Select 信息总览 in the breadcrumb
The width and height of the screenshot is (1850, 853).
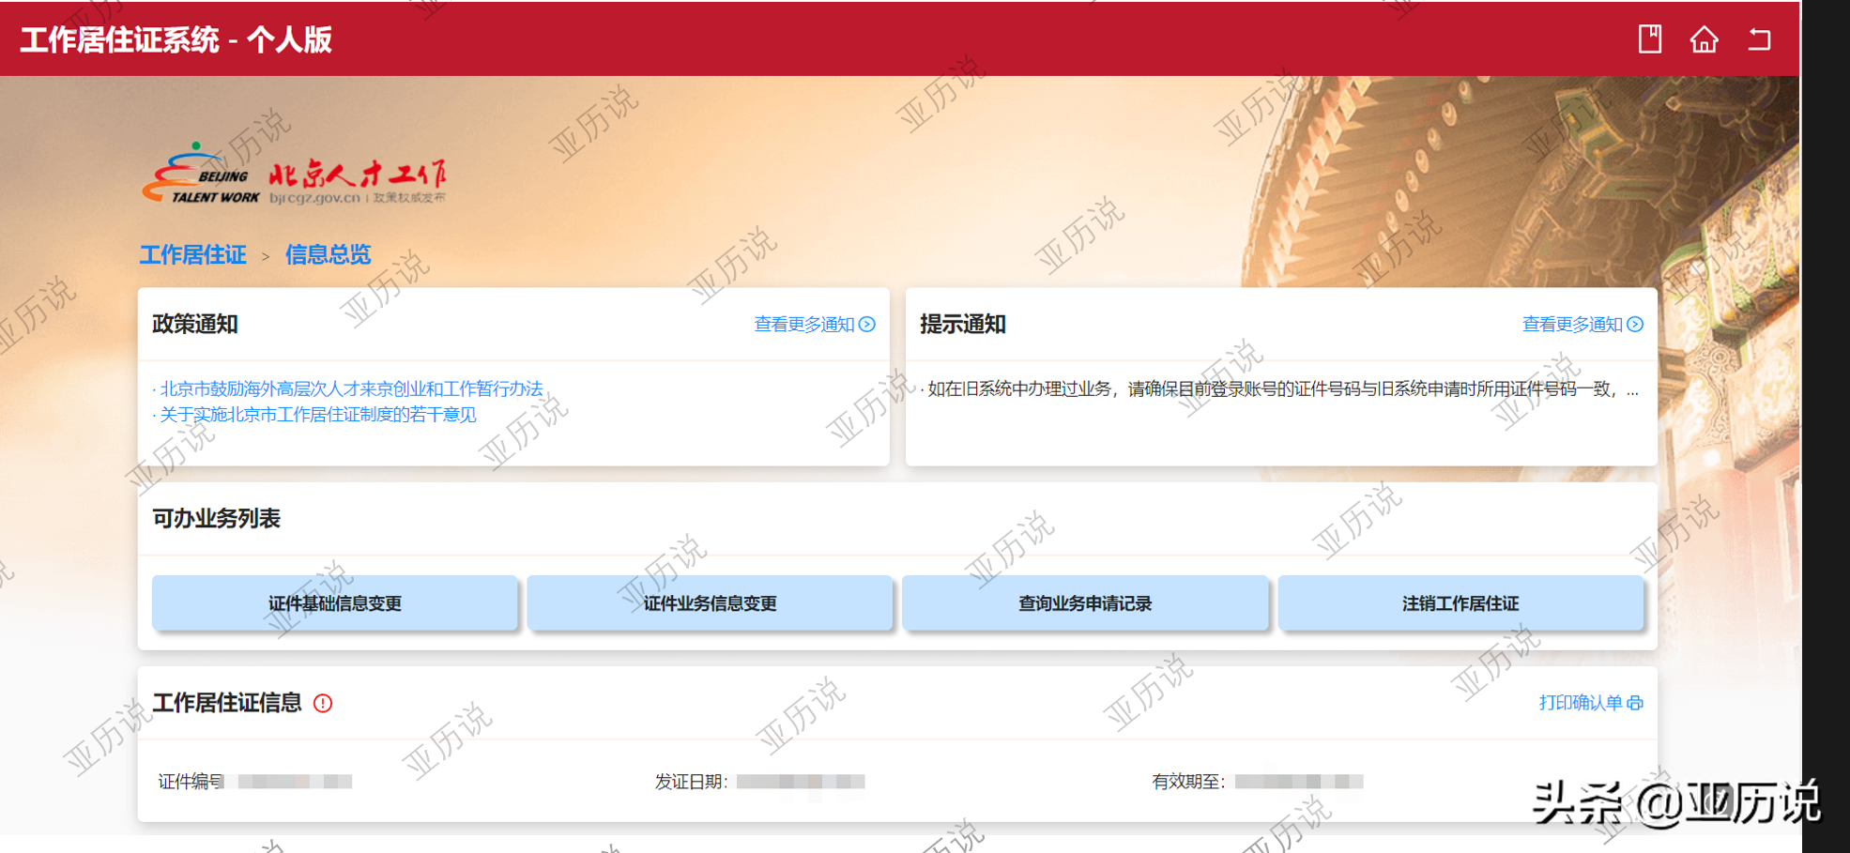pos(328,254)
